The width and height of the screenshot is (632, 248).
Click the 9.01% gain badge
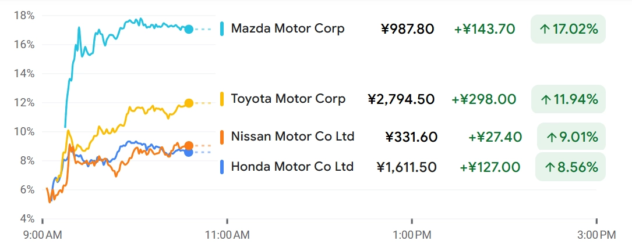[571, 137]
